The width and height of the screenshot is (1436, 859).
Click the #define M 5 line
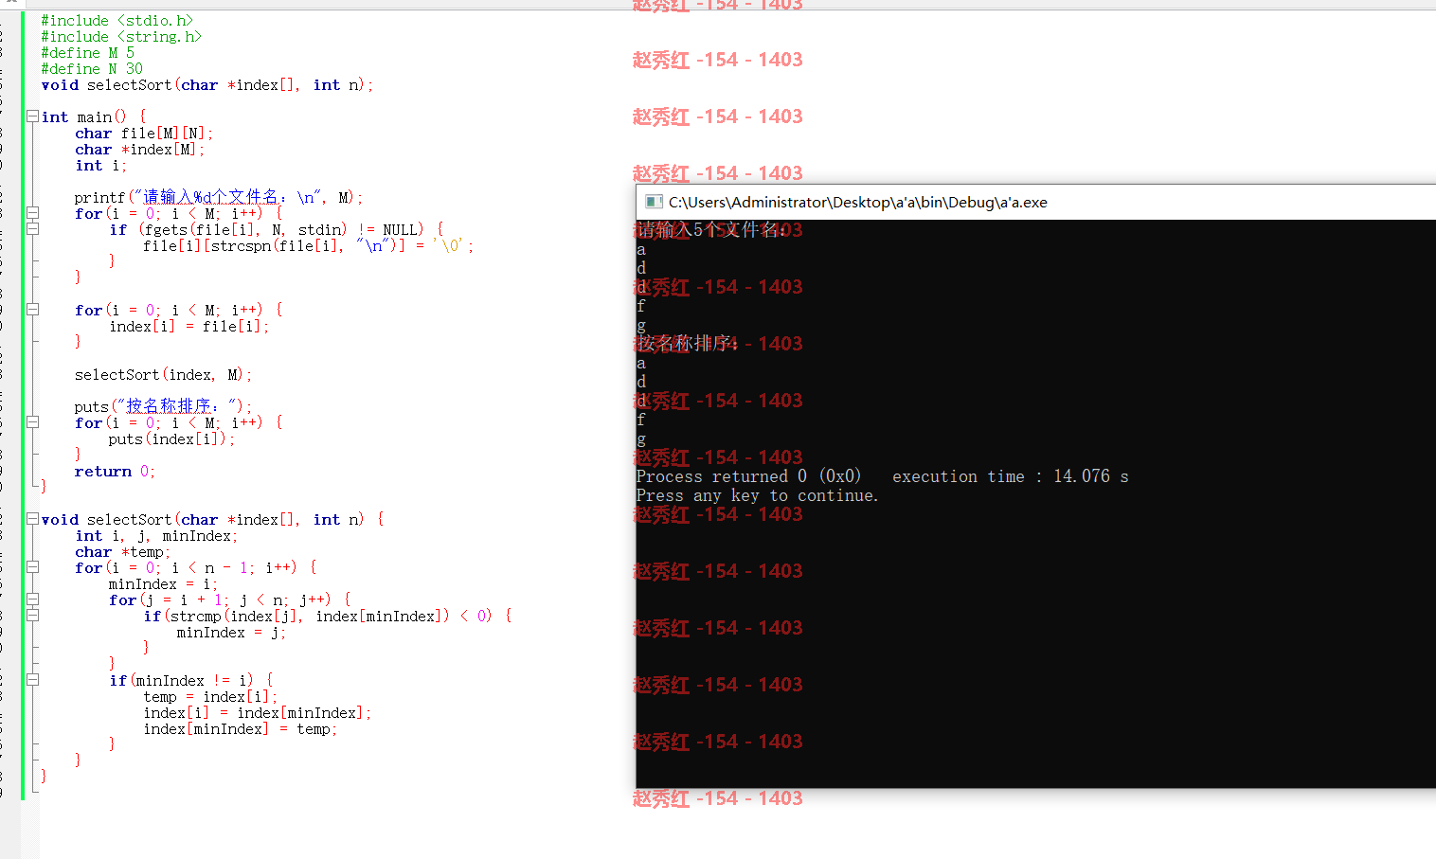(88, 52)
